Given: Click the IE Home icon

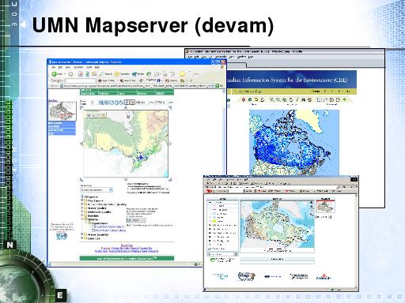Looking at the screenshot, I should [x=93, y=74].
